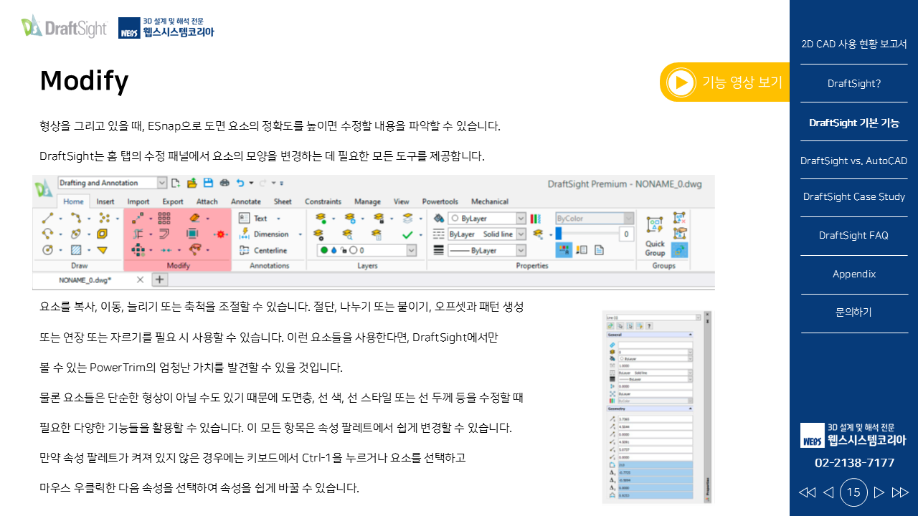Open the DraftSight 기본 기능 section
This screenshot has width=918, height=516.
(x=854, y=123)
